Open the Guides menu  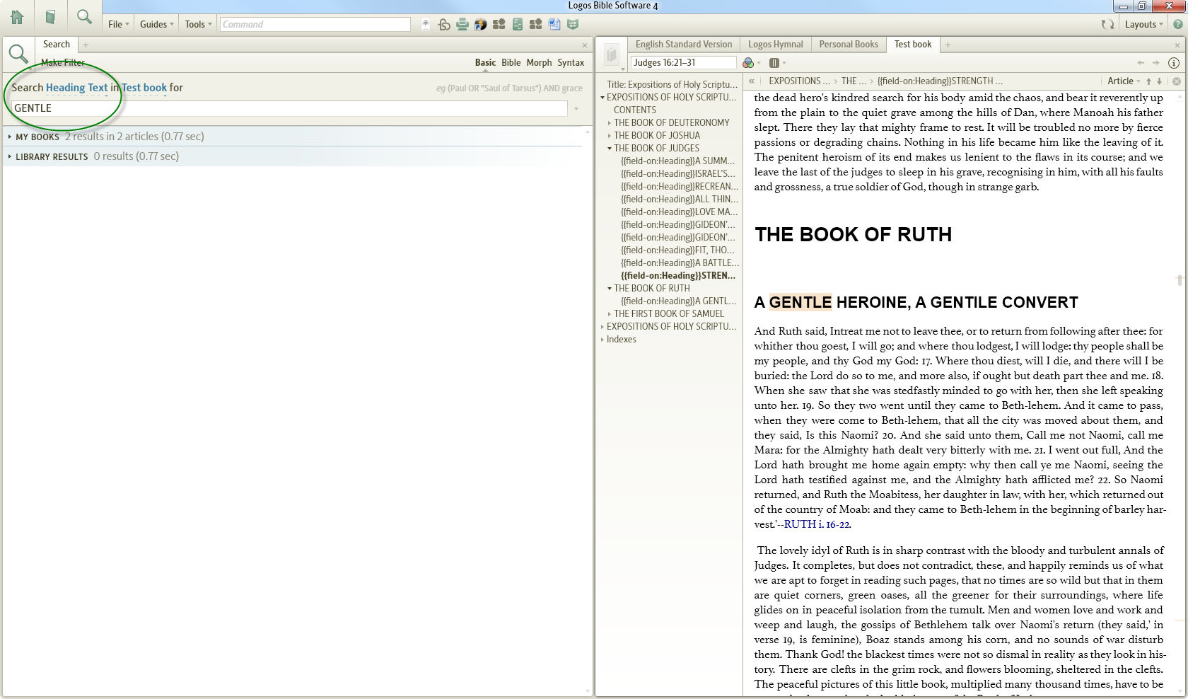pyautogui.click(x=156, y=24)
